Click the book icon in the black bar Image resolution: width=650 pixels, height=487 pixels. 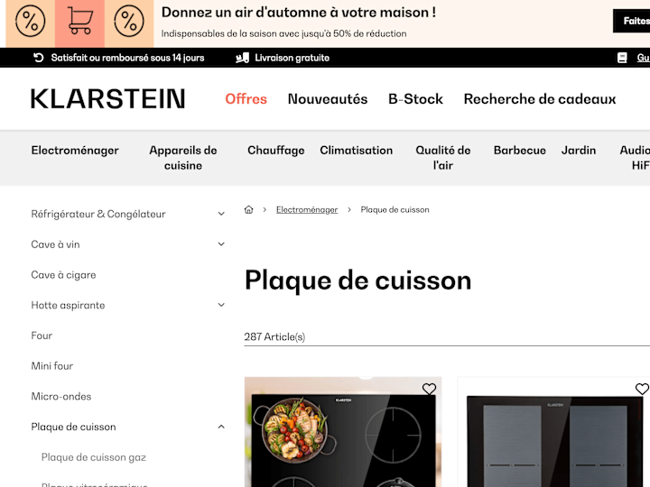tap(622, 58)
